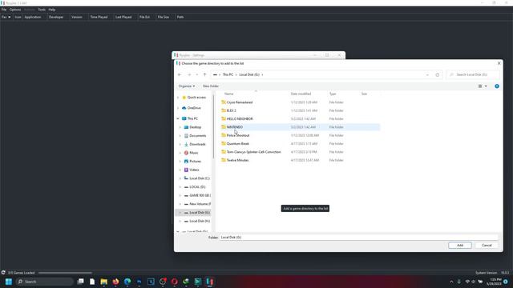Open the address bar history dropdown arrow
This screenshot has height=288, width=513.
point(427,74)
